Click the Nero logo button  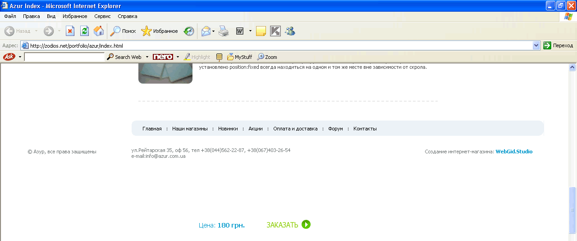tap(163, 57)
